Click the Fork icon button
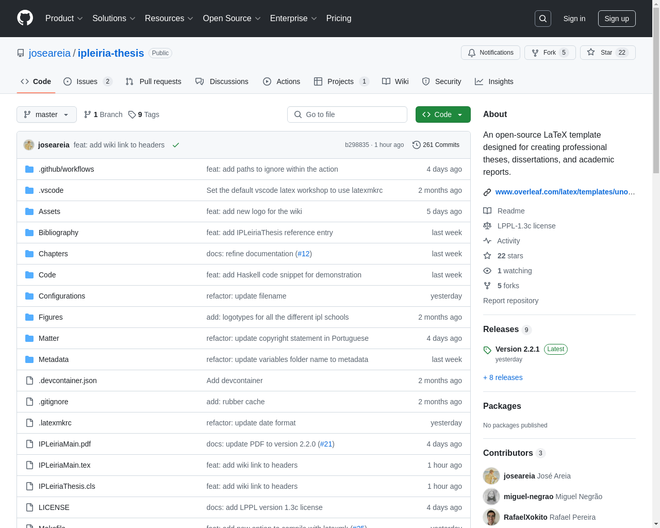Image resolution: width=660 pixels, height=528 pixels. coord(535,53)
